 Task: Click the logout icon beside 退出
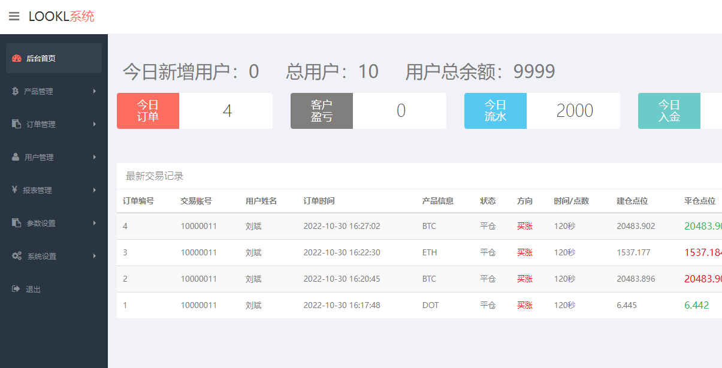click(16, 289)
